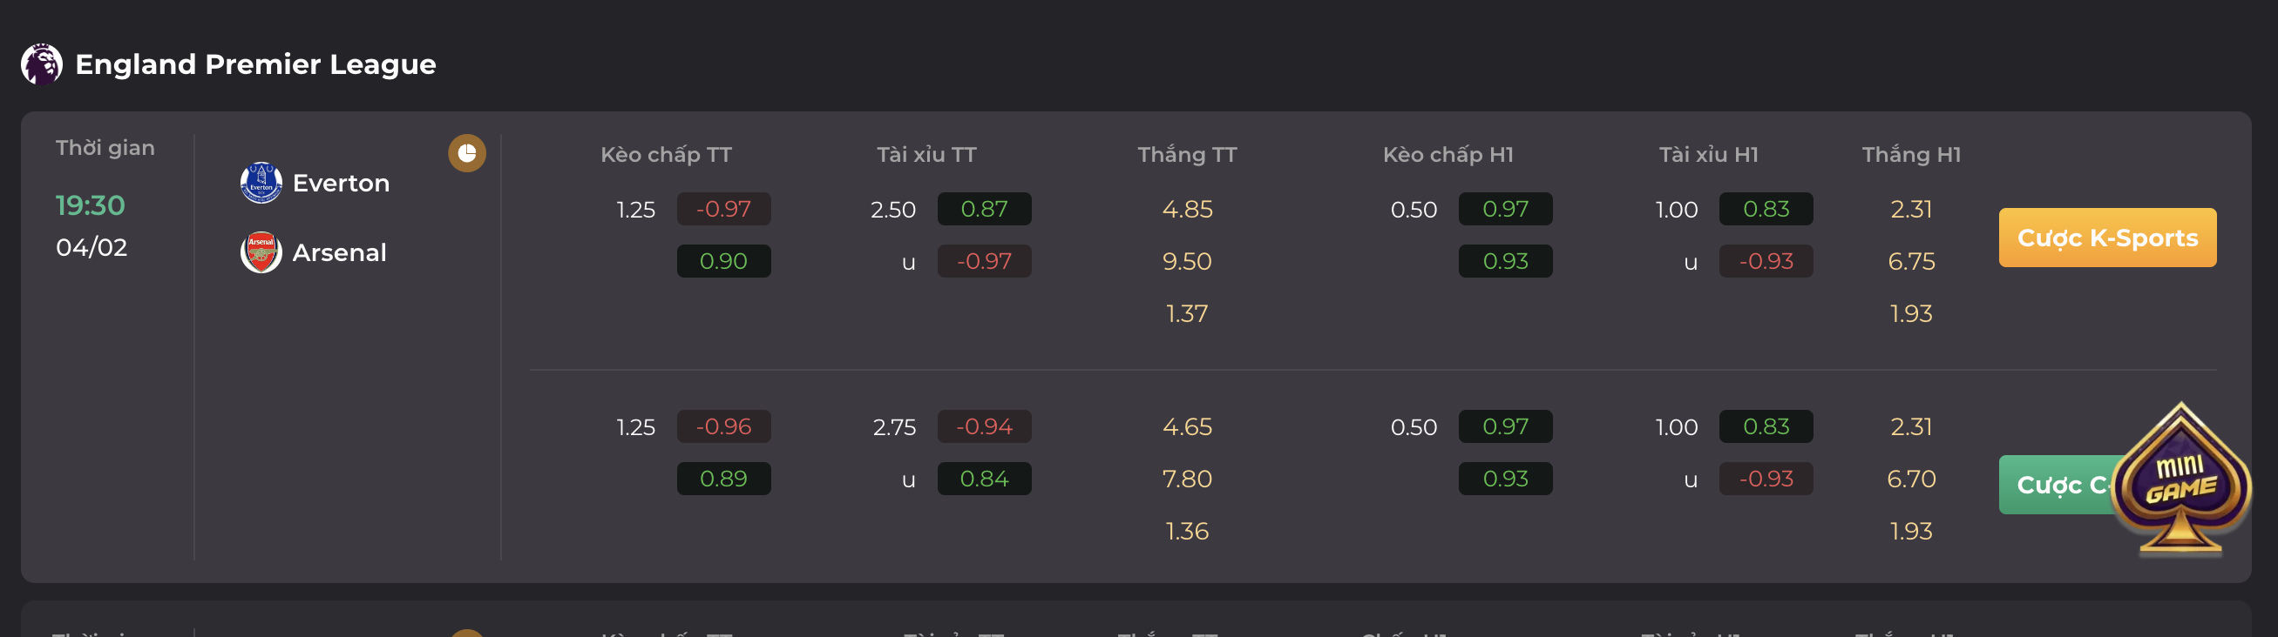Pick full-time win odds 1.37

pos(1187,313)
